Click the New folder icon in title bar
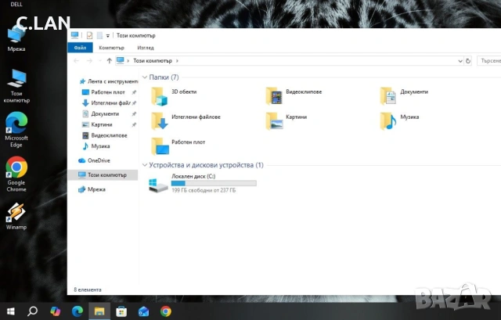 99,35
